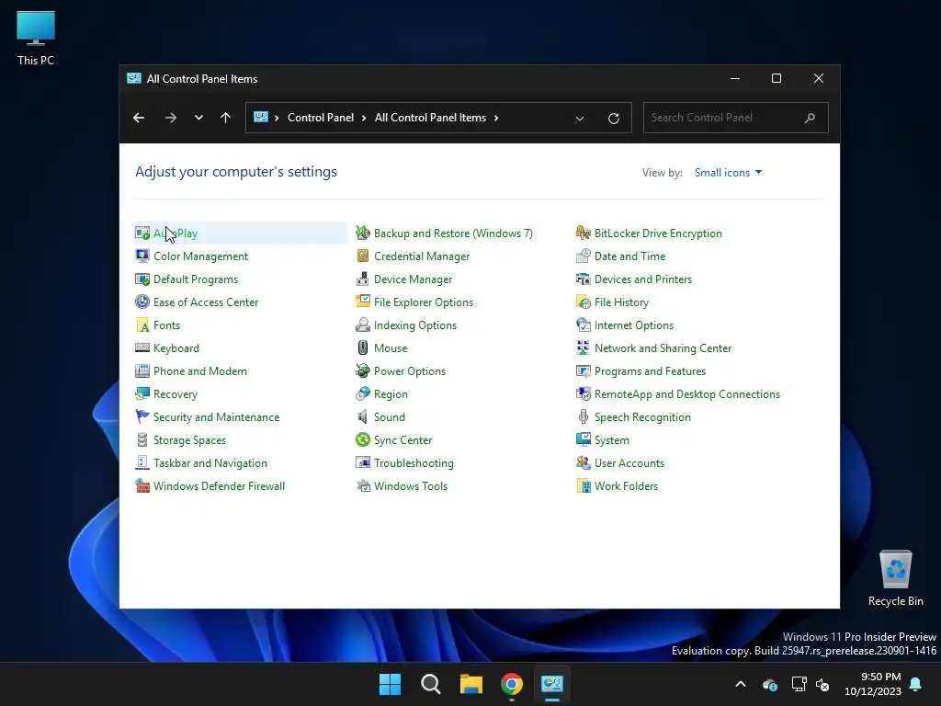Image resolution: width=941 pixels, height=706 pixels.
Task: Click the search magnifier in Control Panel
Action: 810,118
